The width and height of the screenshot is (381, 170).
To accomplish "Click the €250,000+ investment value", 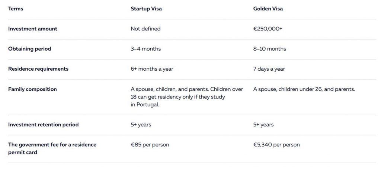I will [x=268, y=29].
